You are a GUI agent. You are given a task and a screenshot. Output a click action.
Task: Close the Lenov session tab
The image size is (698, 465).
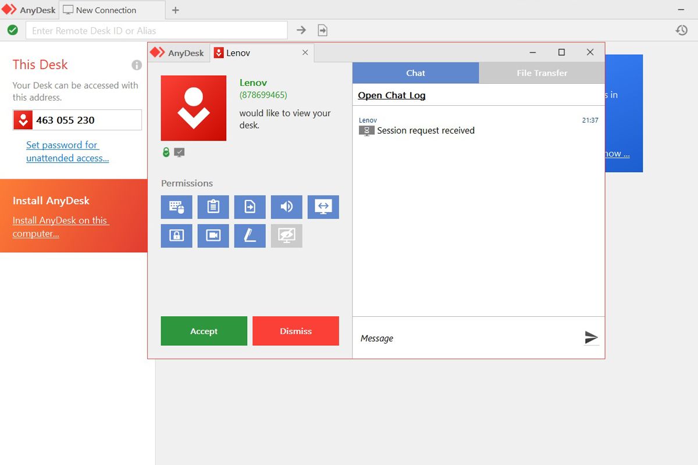[x=305, y=52]
